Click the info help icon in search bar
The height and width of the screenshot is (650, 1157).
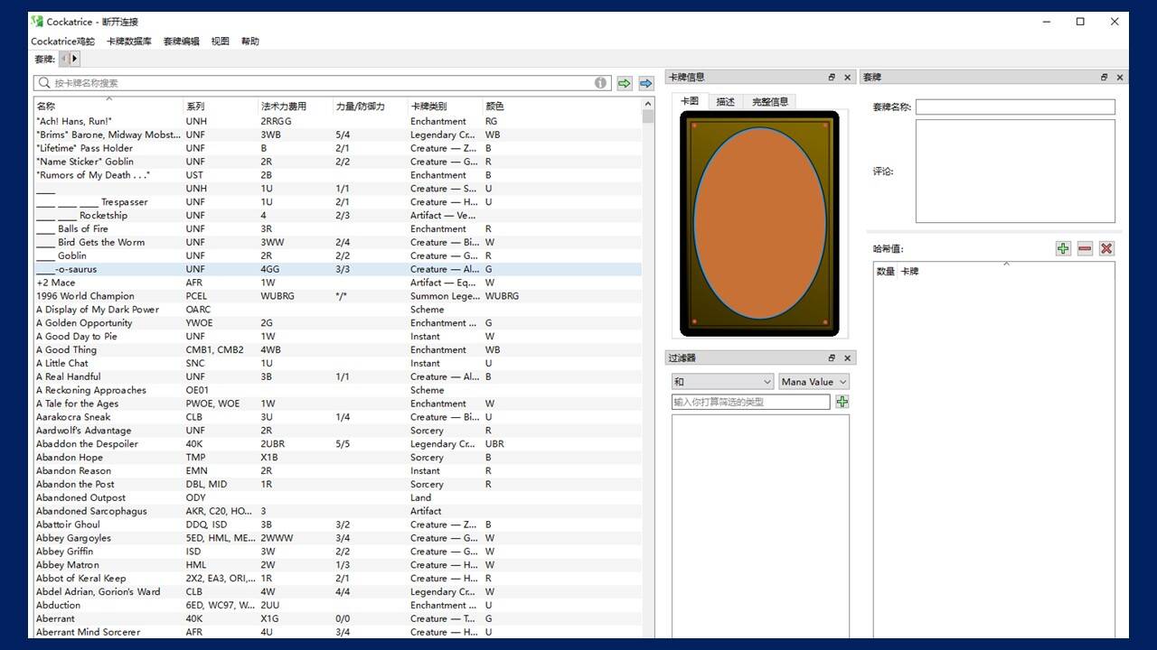[x=601, y=83]
